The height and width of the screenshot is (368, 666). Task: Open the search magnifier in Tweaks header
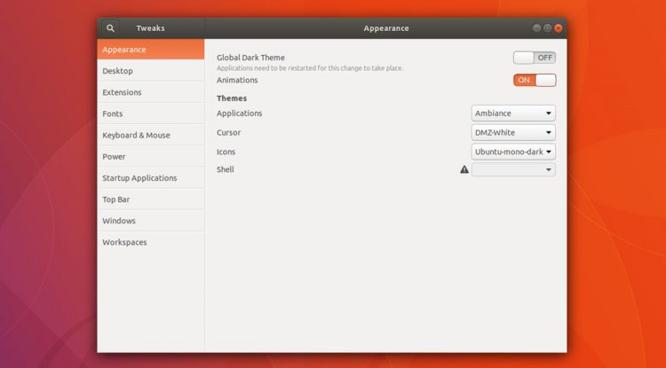point(110,28)
